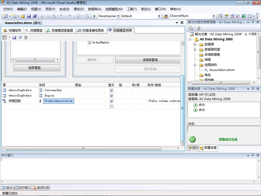Click inside the 命令窗口 input area

(128, 169)
